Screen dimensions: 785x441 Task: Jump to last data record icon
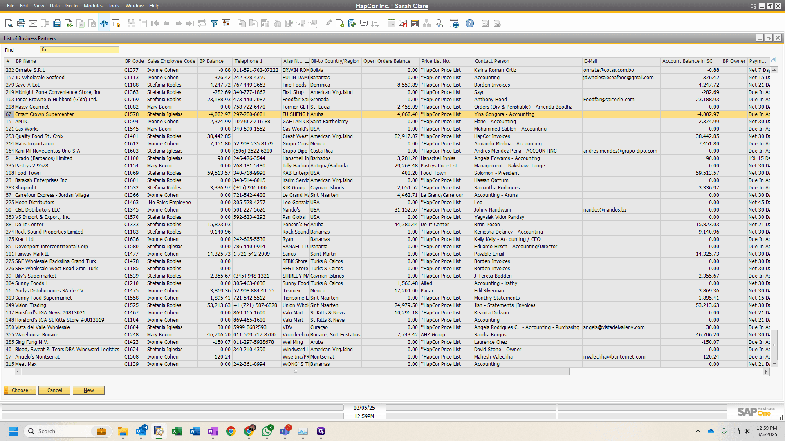click(190, 23)
